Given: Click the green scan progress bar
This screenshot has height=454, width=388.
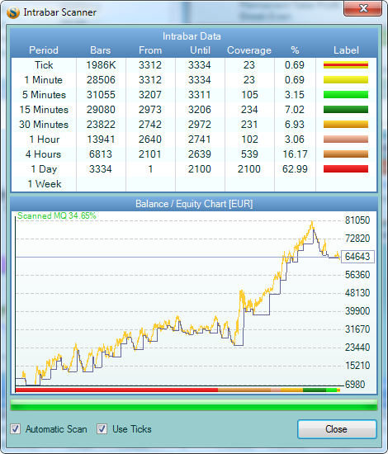Looking at the screenshot, I should [194, 405].
